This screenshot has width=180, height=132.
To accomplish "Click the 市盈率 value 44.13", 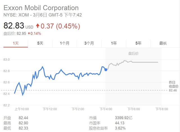I will (x=119, y=123).
